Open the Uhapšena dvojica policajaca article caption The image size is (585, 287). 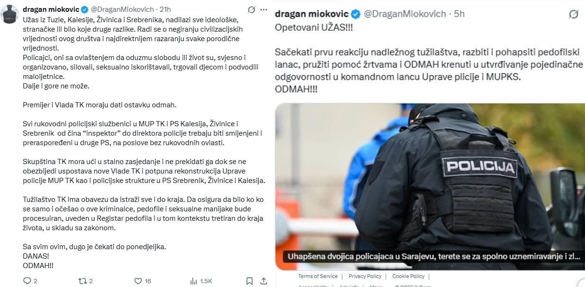click(431, 258)
